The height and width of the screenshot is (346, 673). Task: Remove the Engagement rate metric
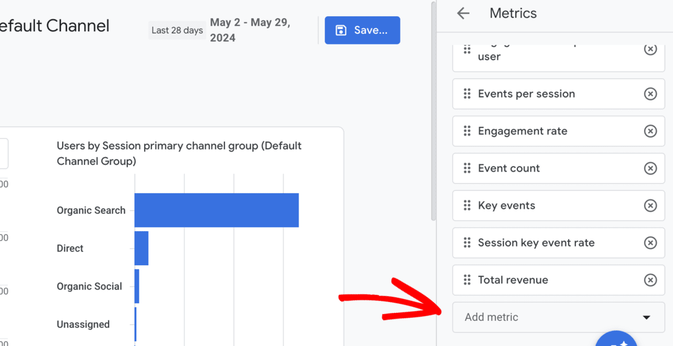(x=650, y=131)
